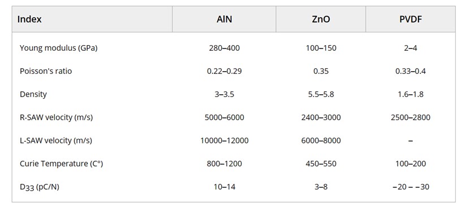The height and width of the screenshot is (206, 470).
Task: Click the PVDF column header
Action: click(411, 19)
